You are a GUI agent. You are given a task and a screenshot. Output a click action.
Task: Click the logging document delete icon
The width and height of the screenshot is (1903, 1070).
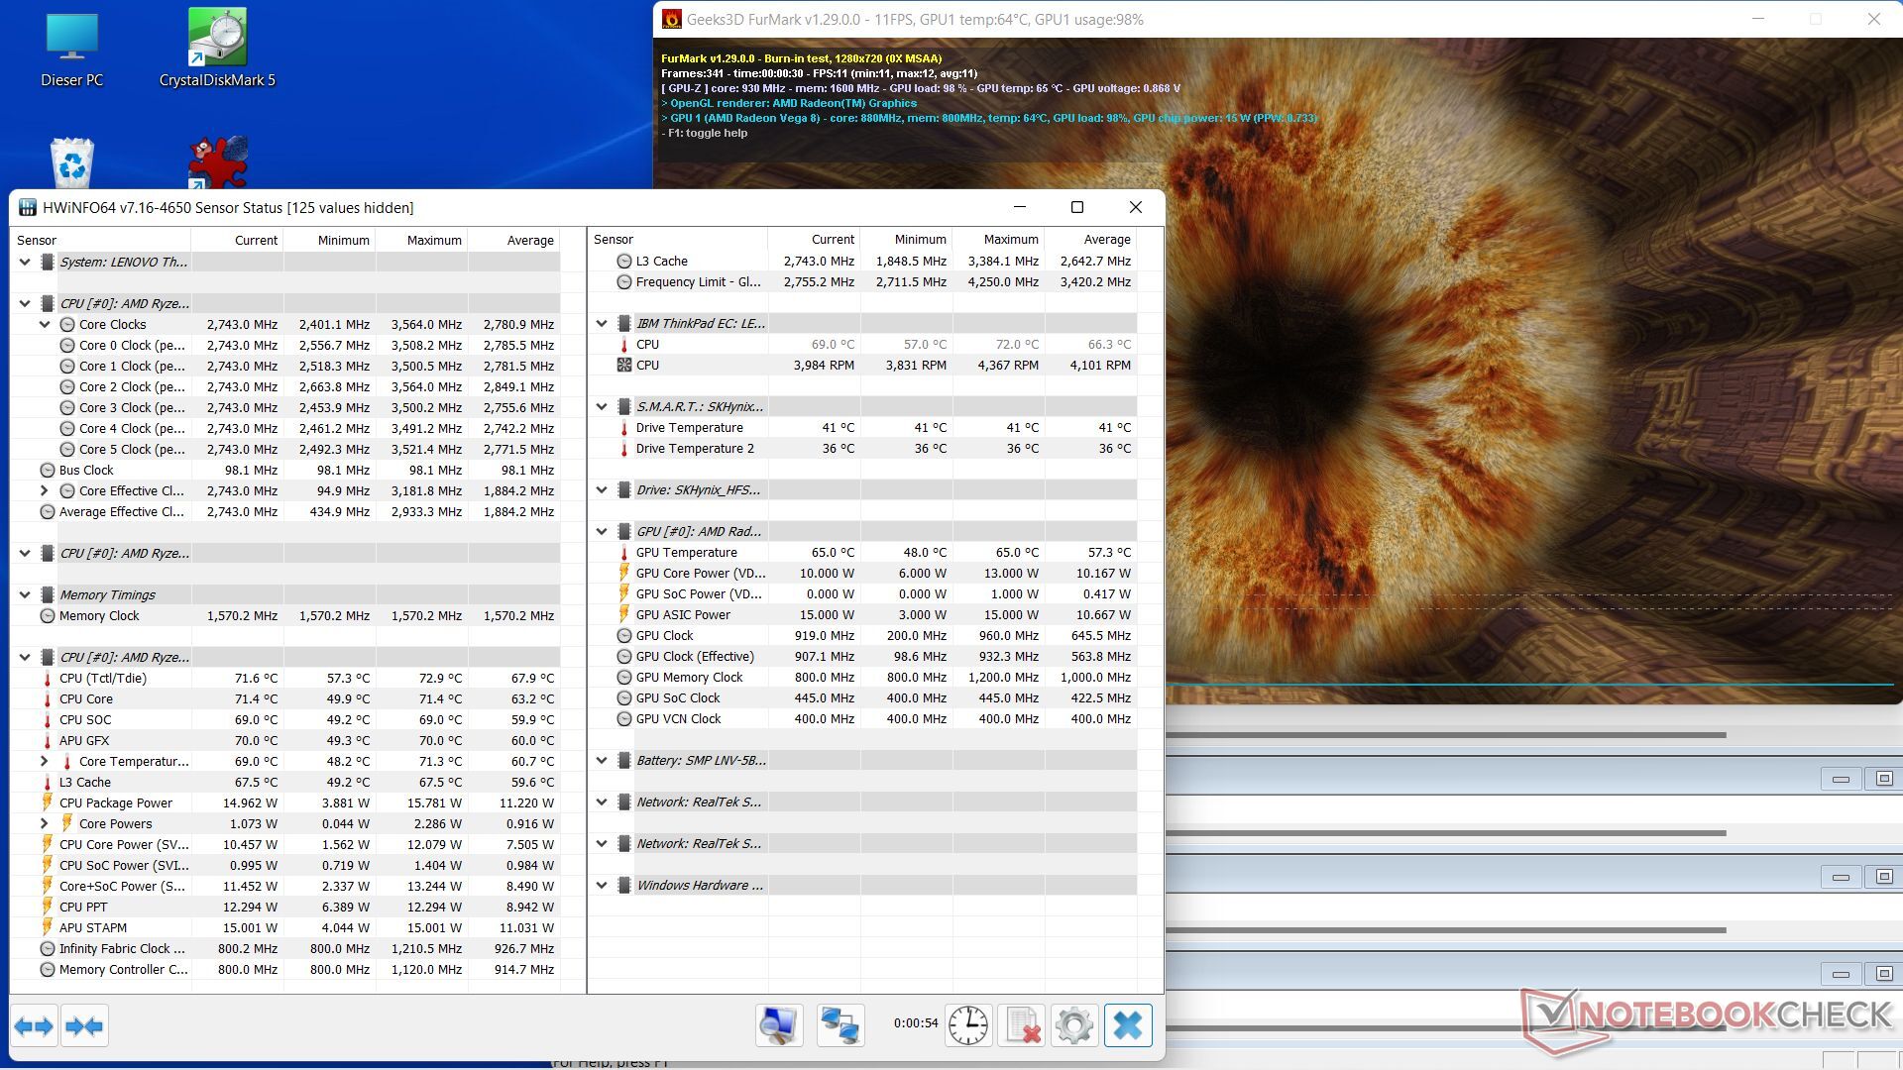(x=1021, y=1025)
